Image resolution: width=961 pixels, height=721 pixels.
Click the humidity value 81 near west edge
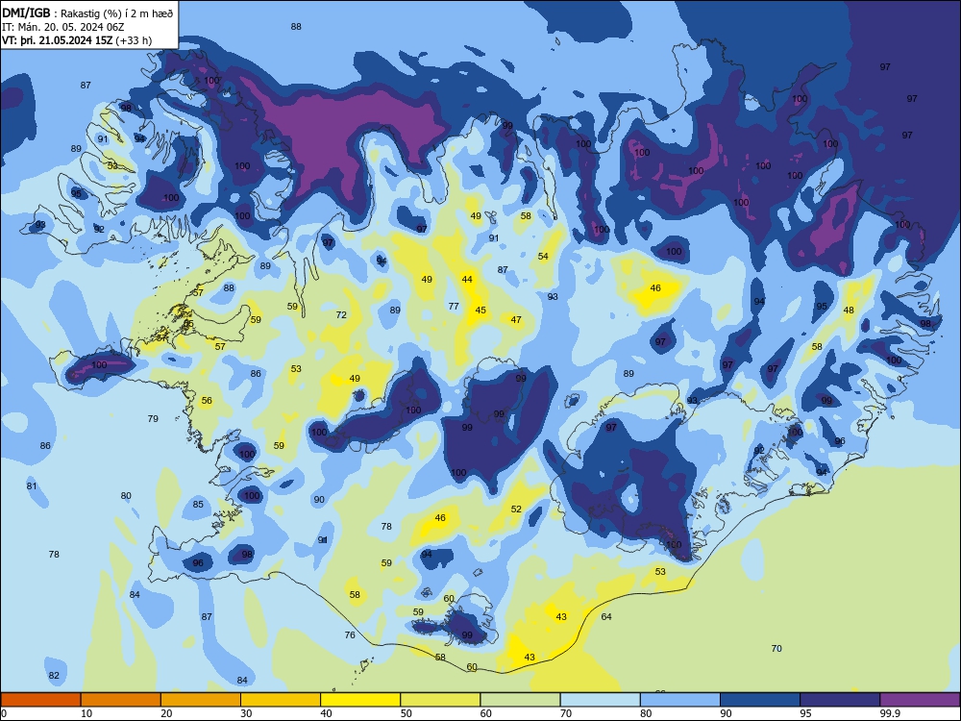click(x=32, y=486)
